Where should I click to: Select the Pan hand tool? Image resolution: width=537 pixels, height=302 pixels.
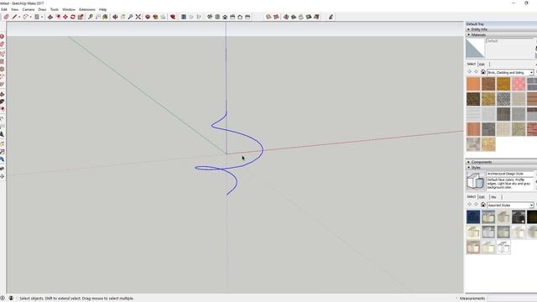[123, 17]
